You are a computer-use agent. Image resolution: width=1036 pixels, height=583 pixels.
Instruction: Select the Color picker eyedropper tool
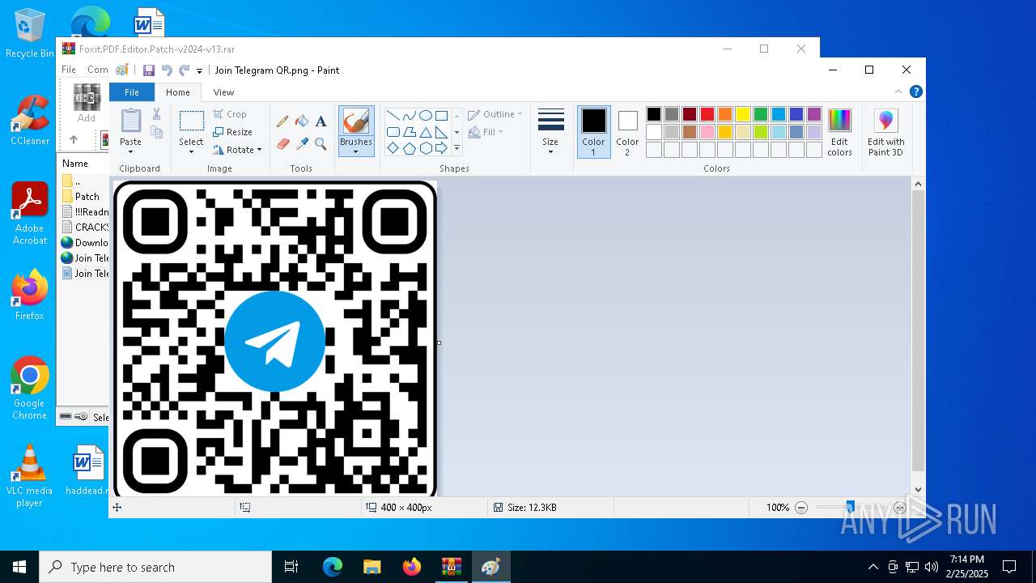tap(302, 144)
